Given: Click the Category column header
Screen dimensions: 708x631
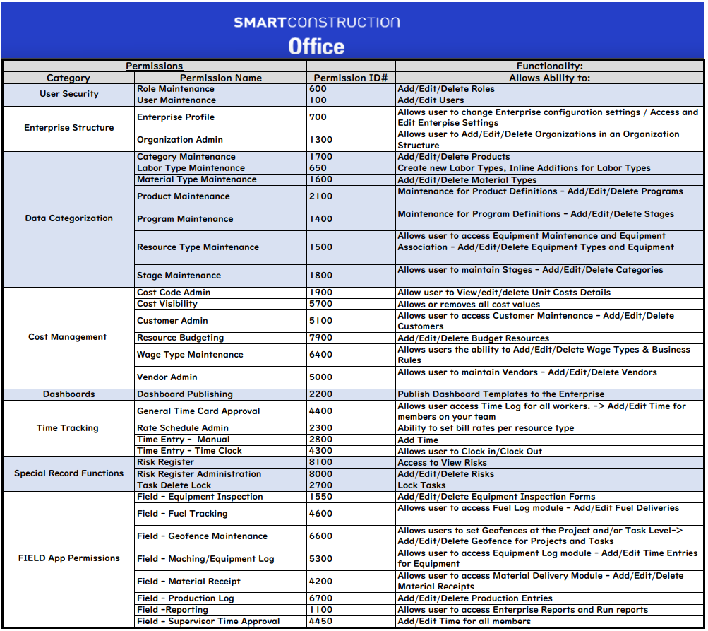Looking at the screenshot, I should (x=68, y=78).
